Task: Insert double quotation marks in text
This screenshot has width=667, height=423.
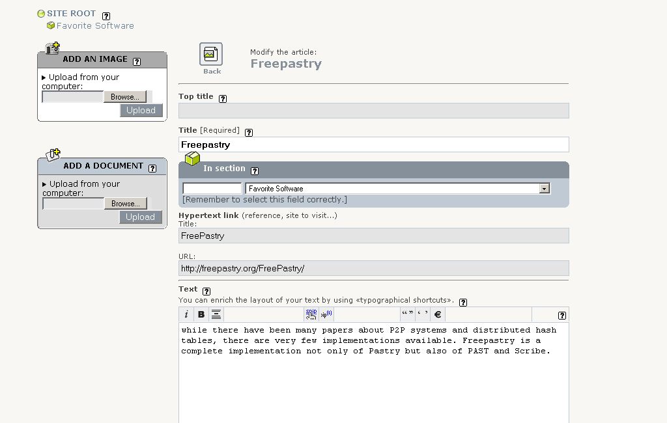Action: tap(408, 314)
